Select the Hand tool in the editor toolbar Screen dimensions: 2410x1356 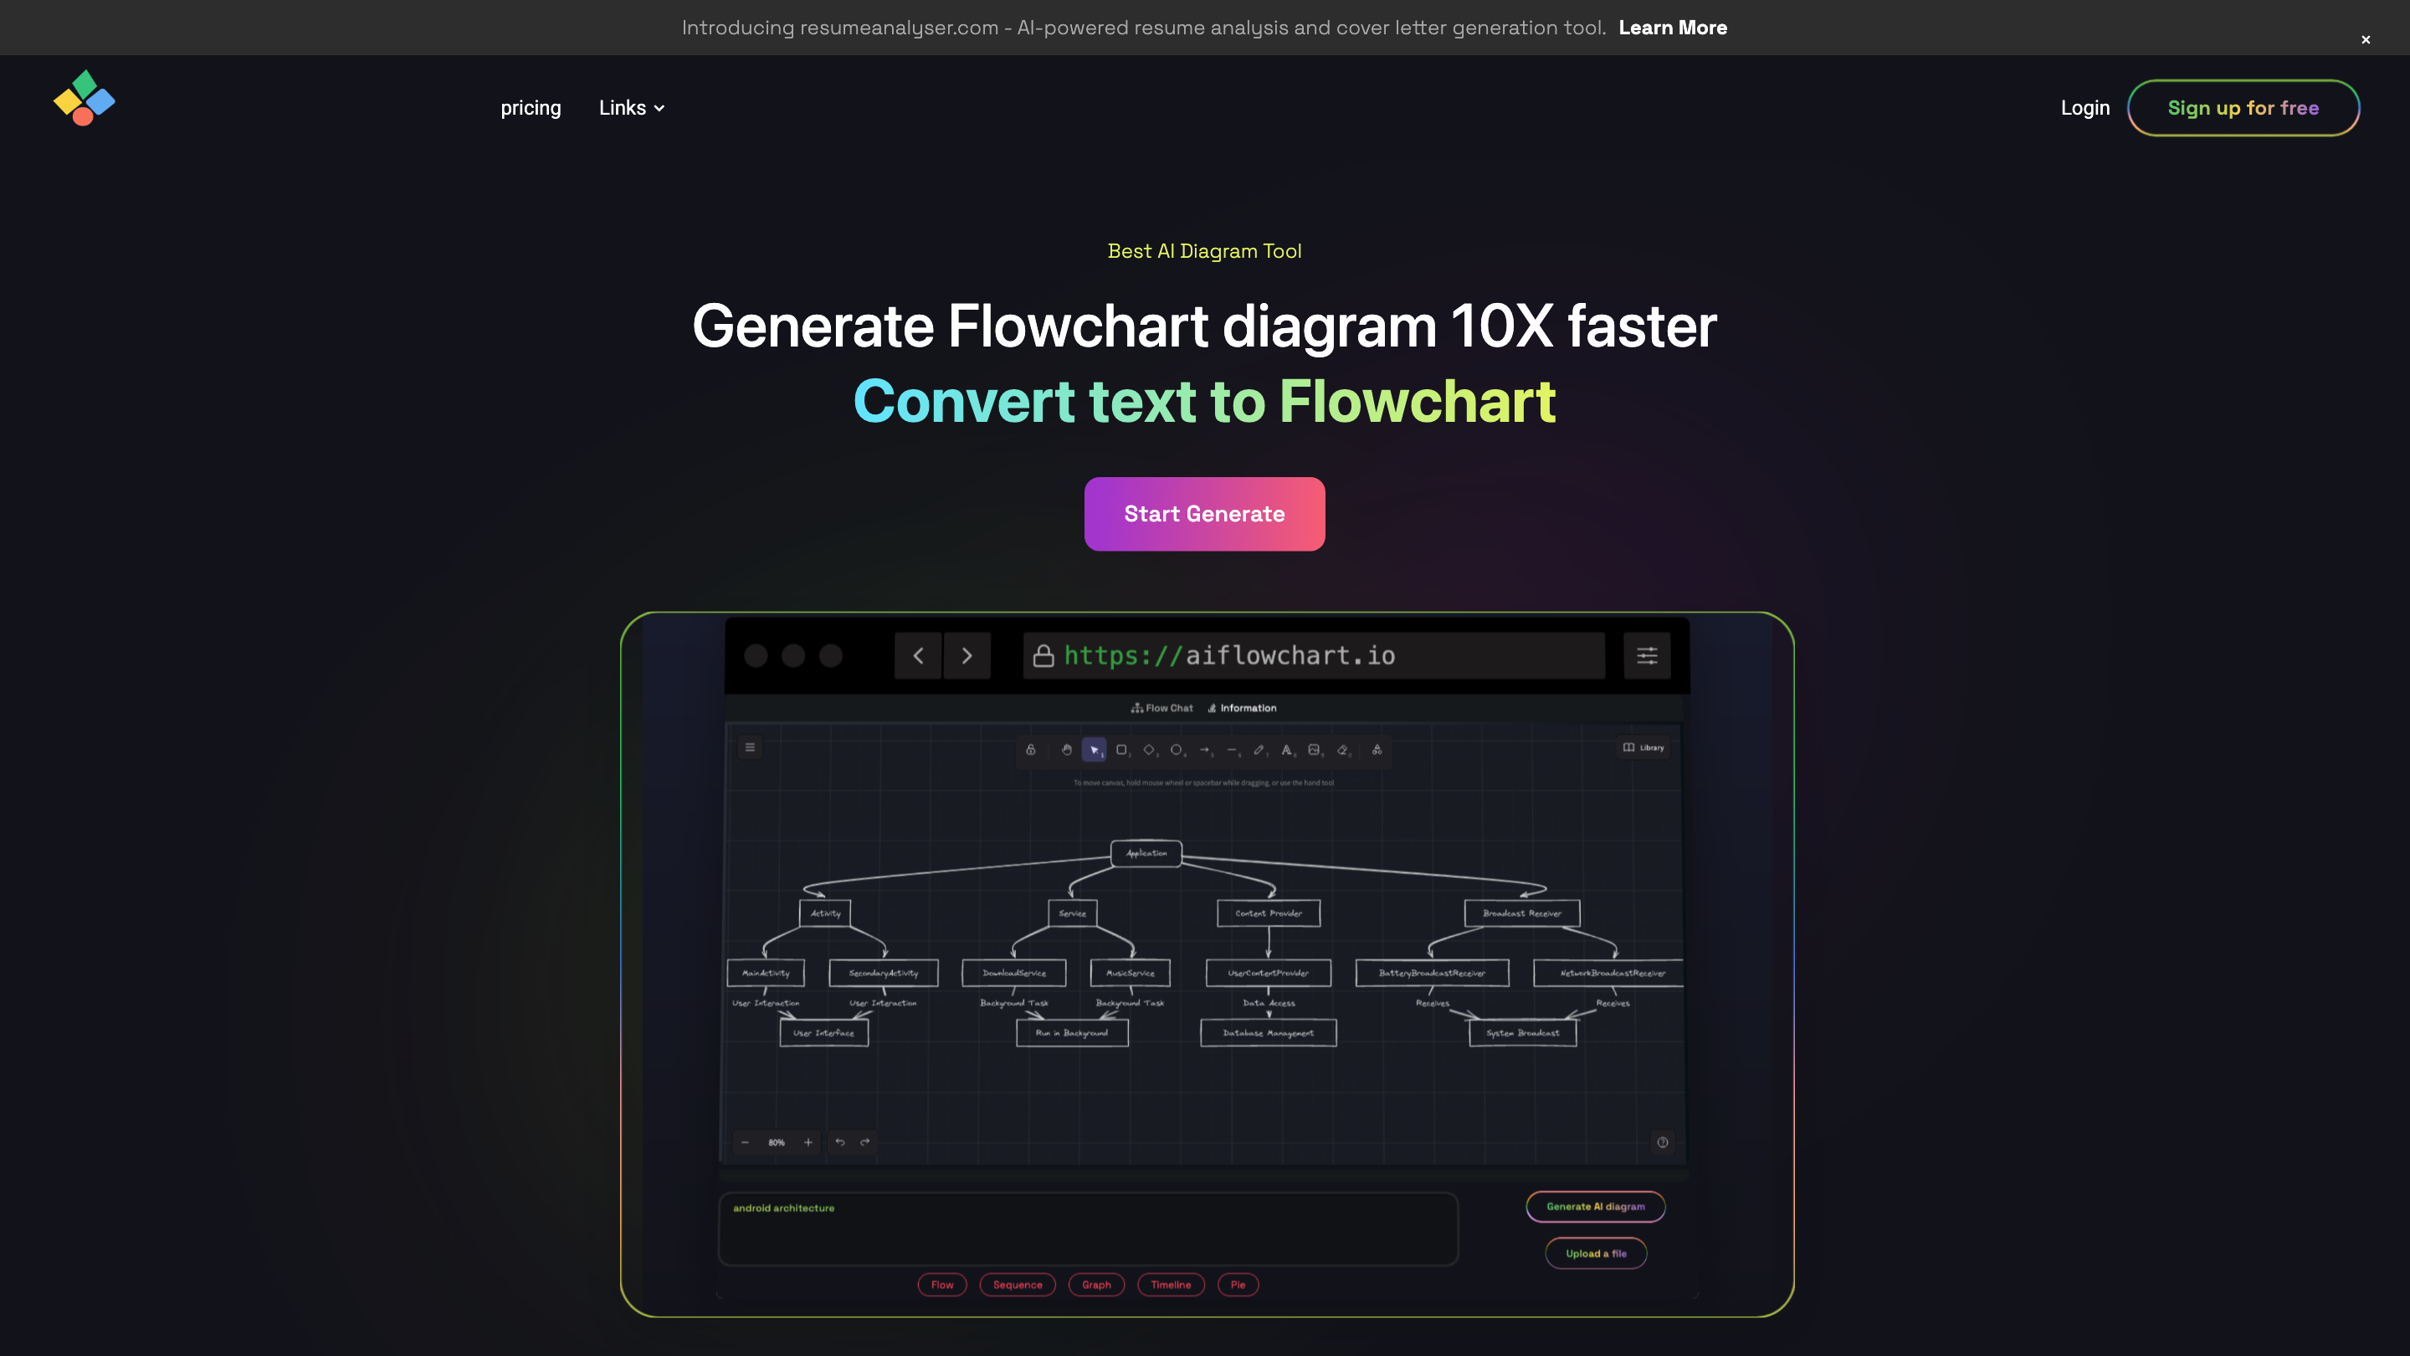(x=1067, y=750)
